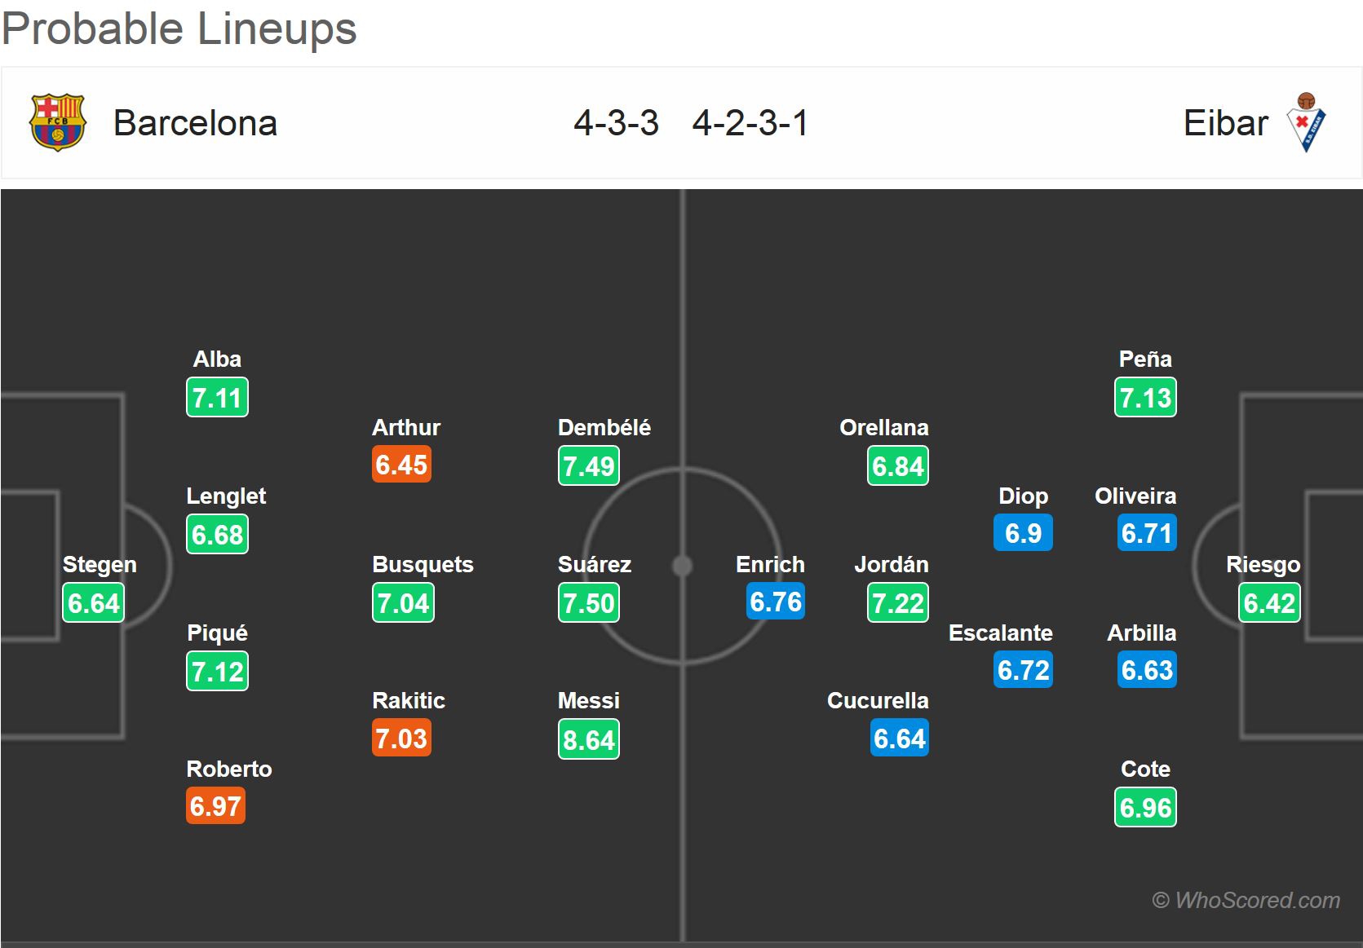This screenshot has width=1363, height=948.
Task: Click Diop's blue 6.9 rating badge
Action: pos(1023,533)
